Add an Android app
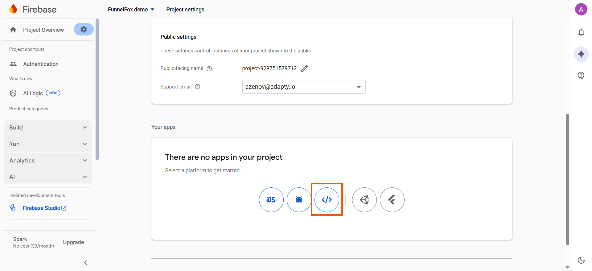Screen dimensions: 592x271 [x=299, y=200]
